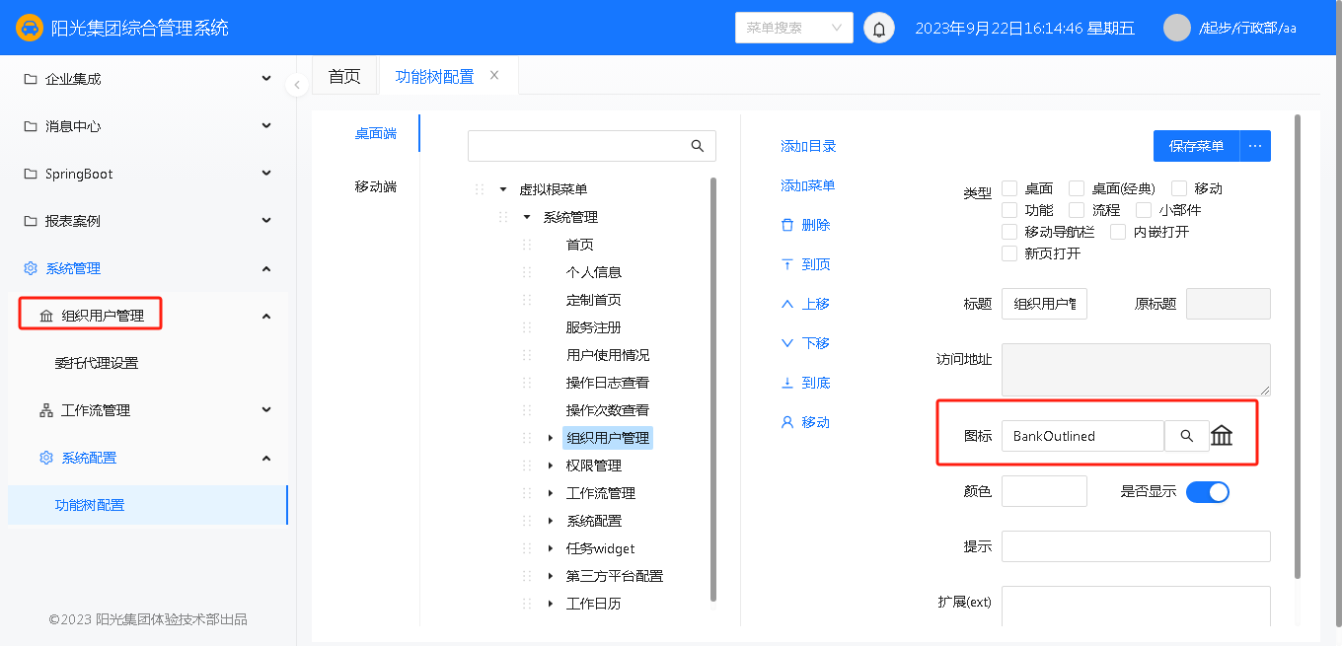
Task: Switch to the 首页 tab
Action: coord(344,77)
